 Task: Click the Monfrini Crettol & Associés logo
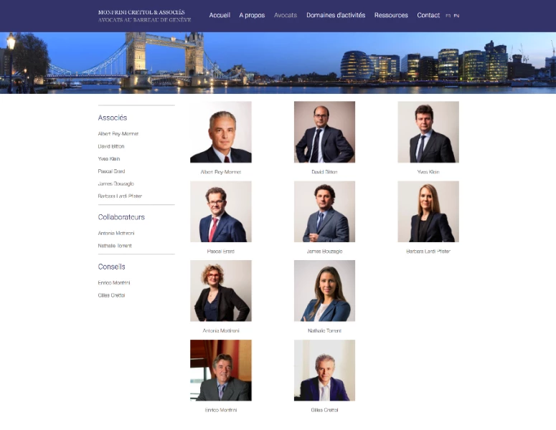(144, 16)
